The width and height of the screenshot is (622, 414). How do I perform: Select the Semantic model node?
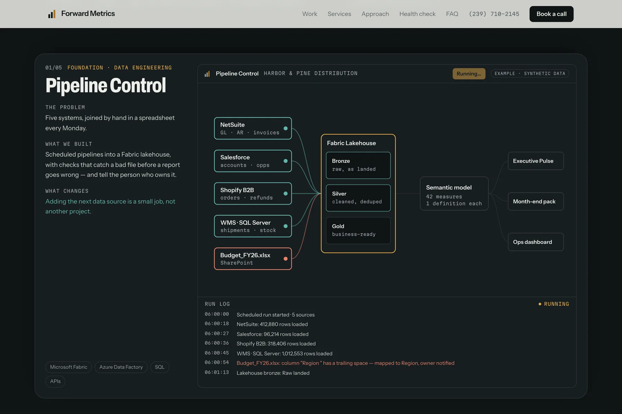(x=454, y=194)
